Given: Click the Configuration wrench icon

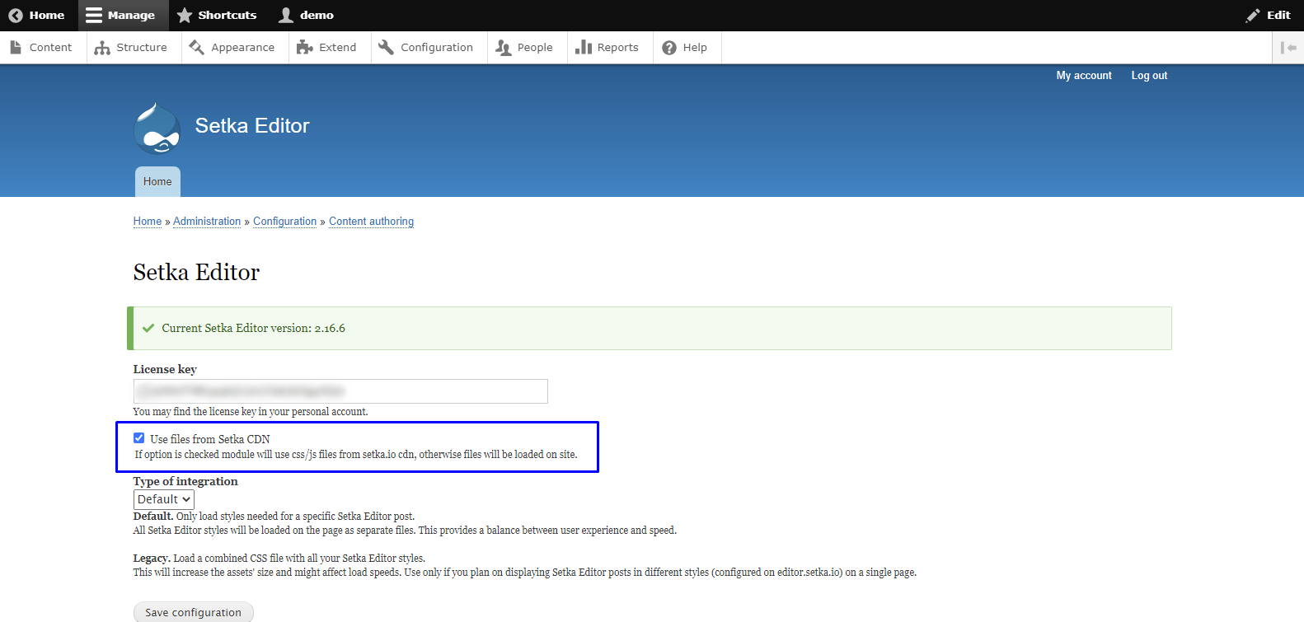Looking at the screenshot, I should (x=386, y=48).
